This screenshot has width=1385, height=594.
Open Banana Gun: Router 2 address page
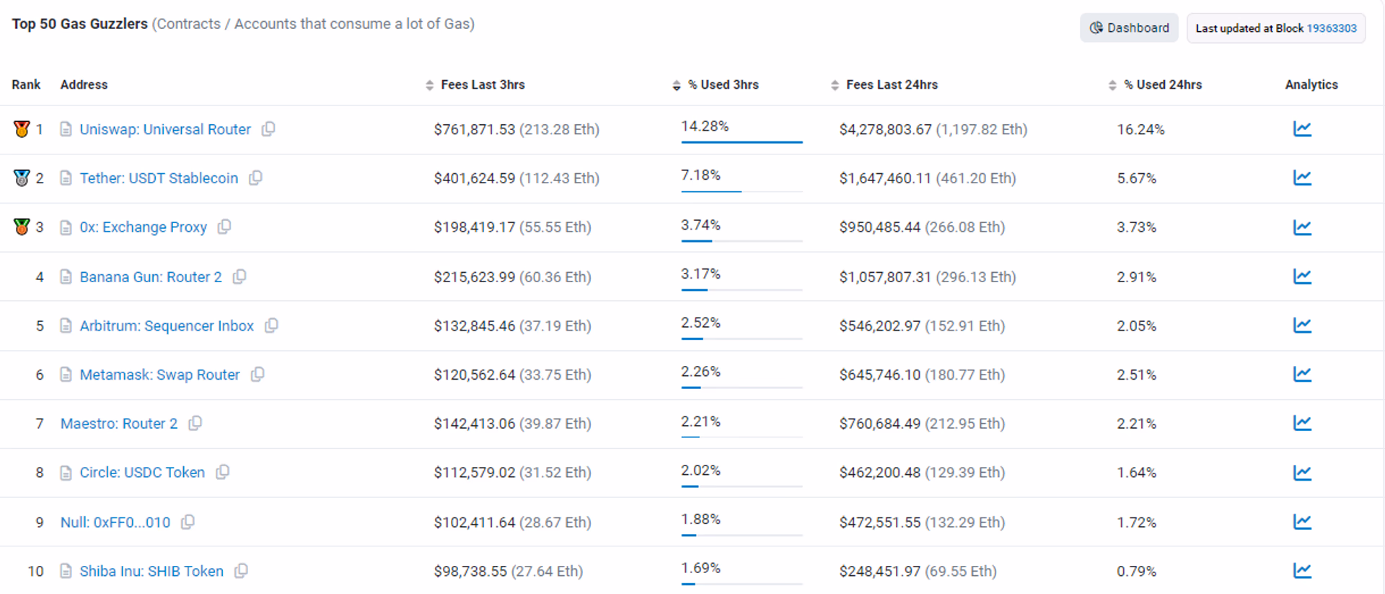tap(151, 277)
